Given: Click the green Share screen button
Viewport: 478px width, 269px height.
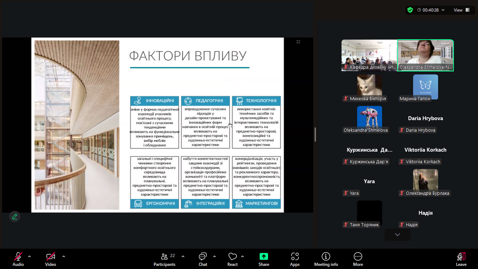Looking at the screenshot, I should pos(263,259).
